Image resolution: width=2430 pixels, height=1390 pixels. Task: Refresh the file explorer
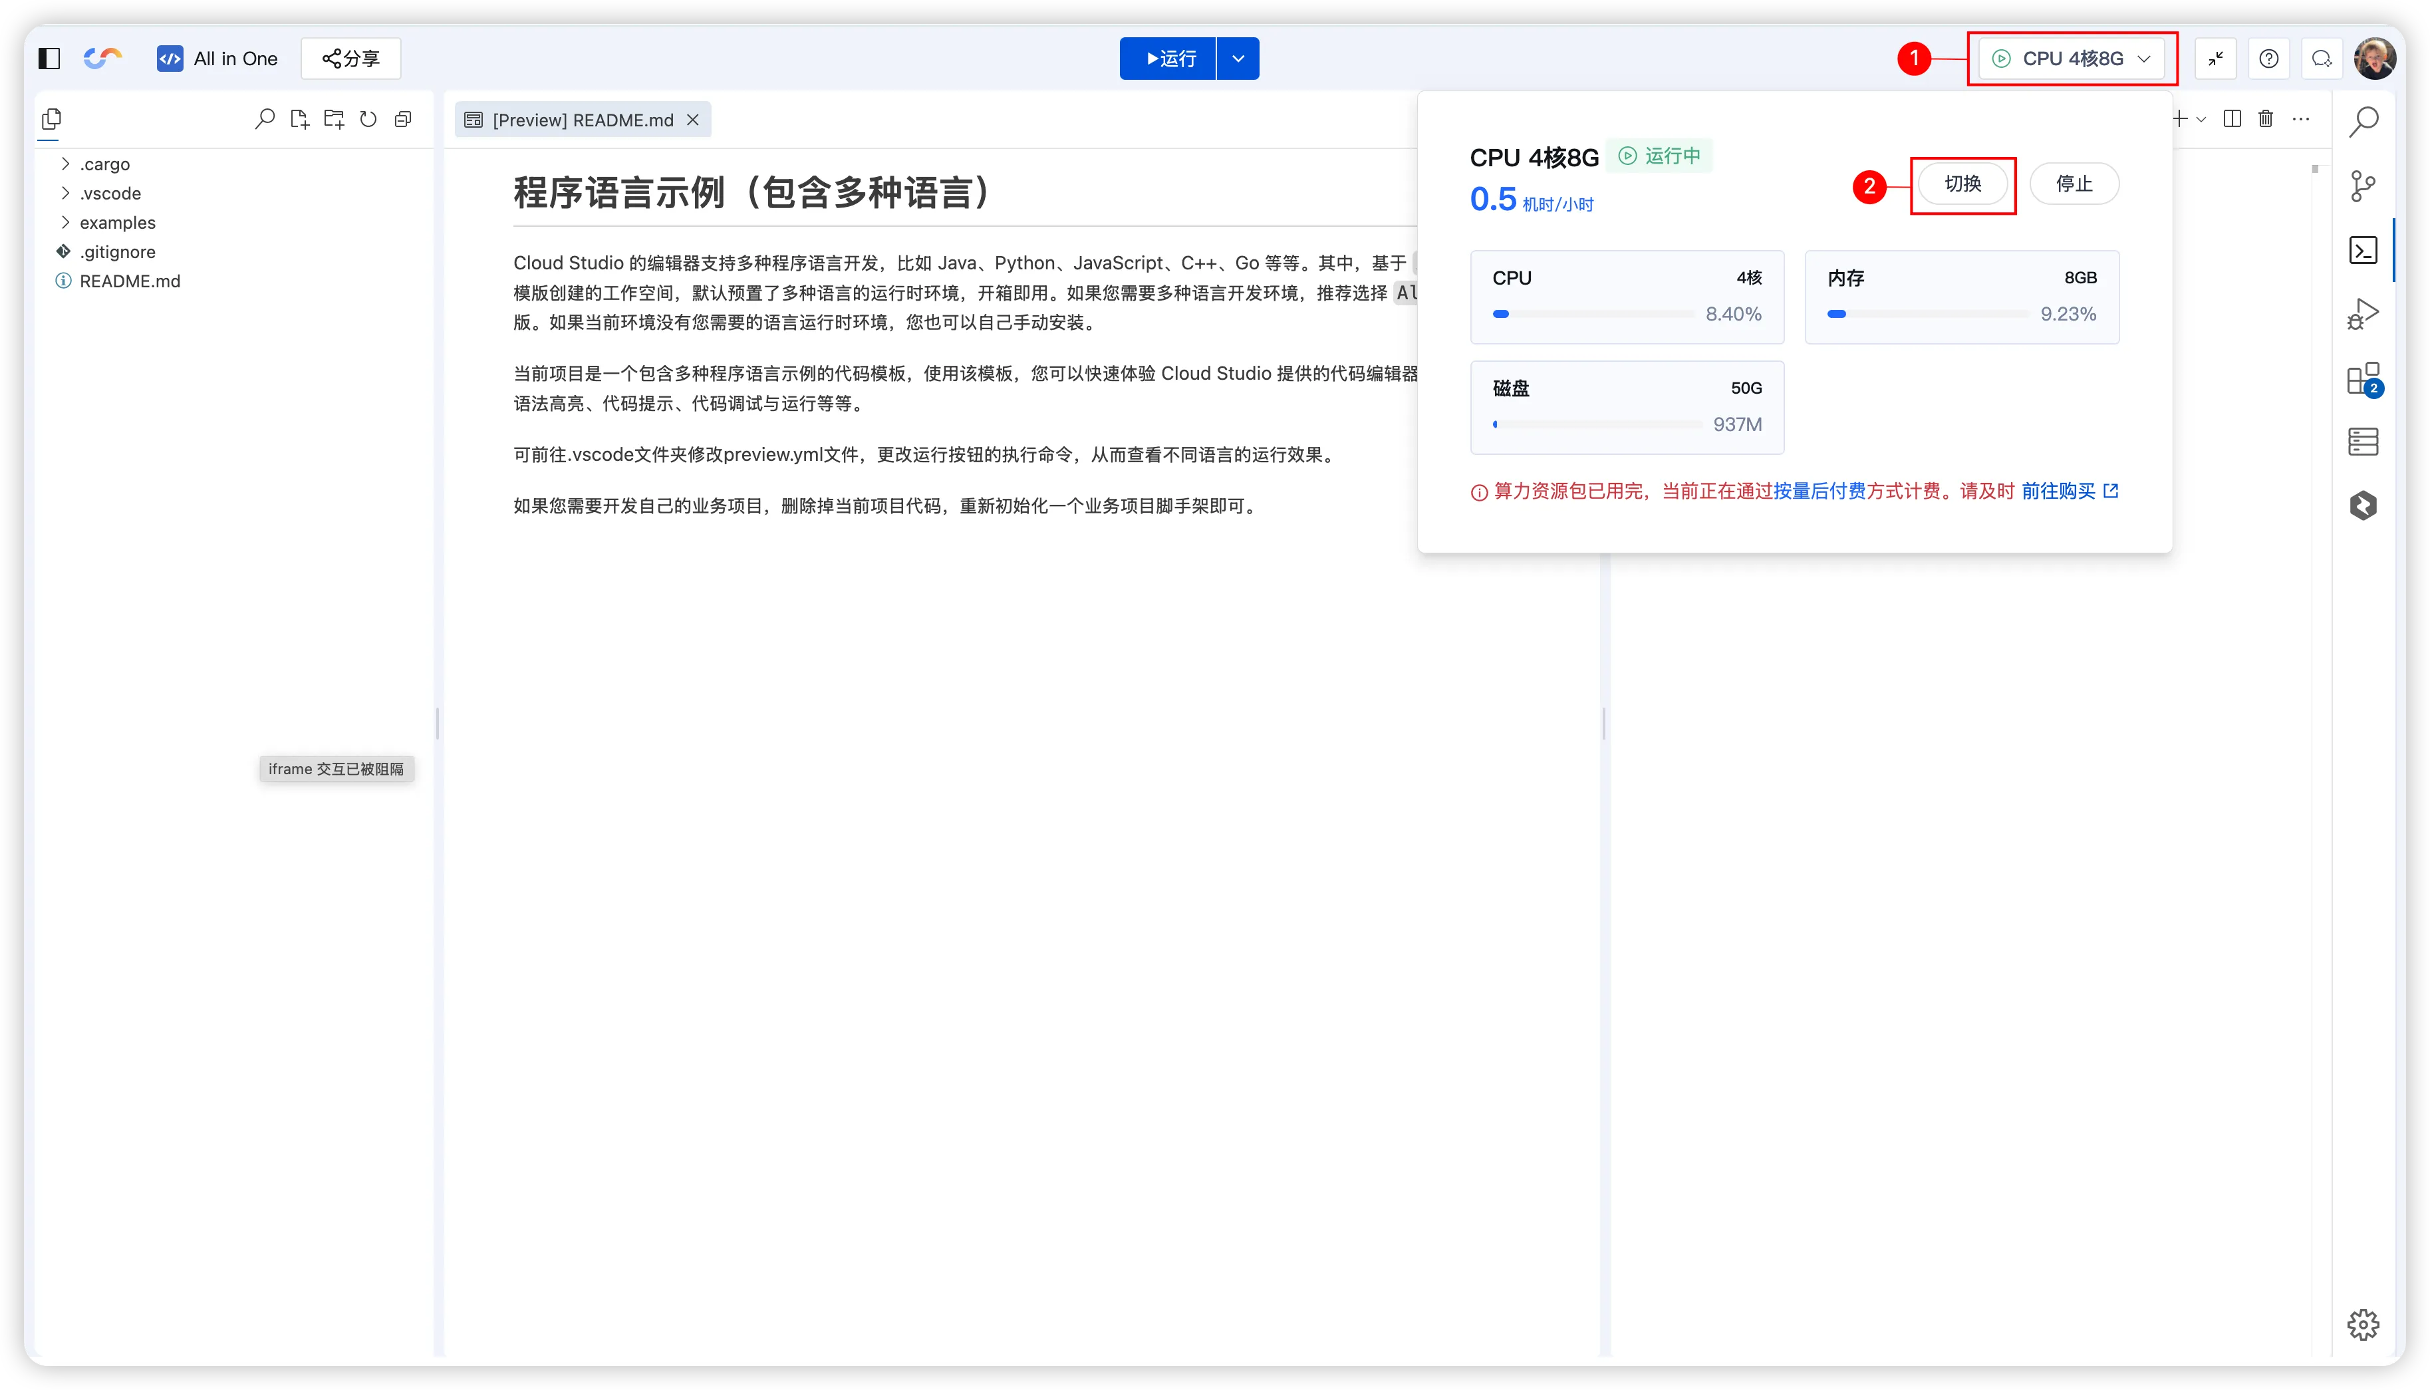[368, 119]
